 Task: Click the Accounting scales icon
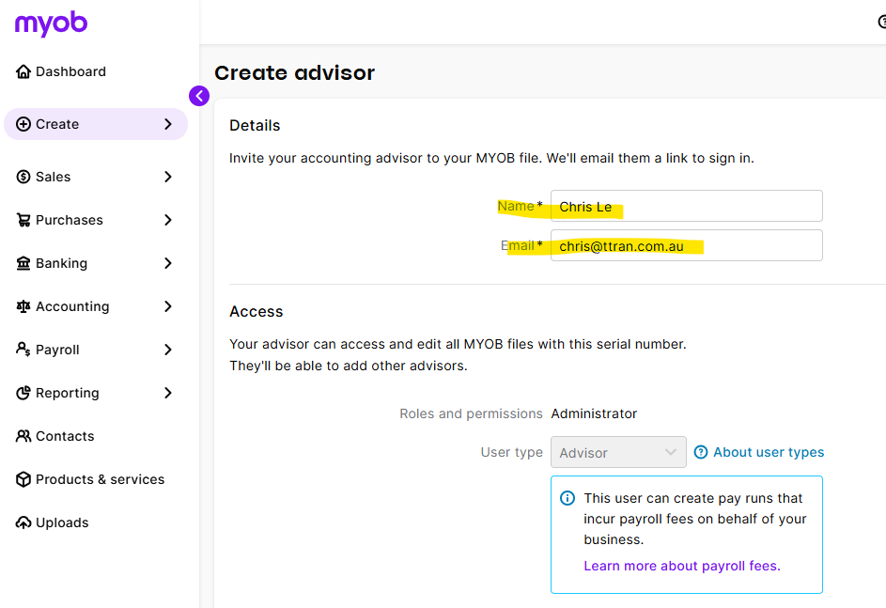pos(23,306)
